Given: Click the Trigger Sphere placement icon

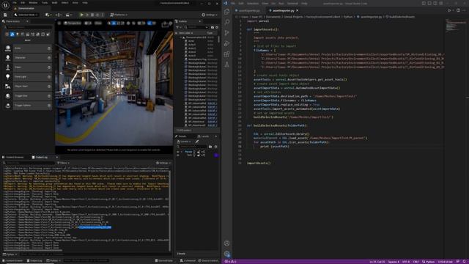Looking at the screenshot, I should tap(8, 106).
